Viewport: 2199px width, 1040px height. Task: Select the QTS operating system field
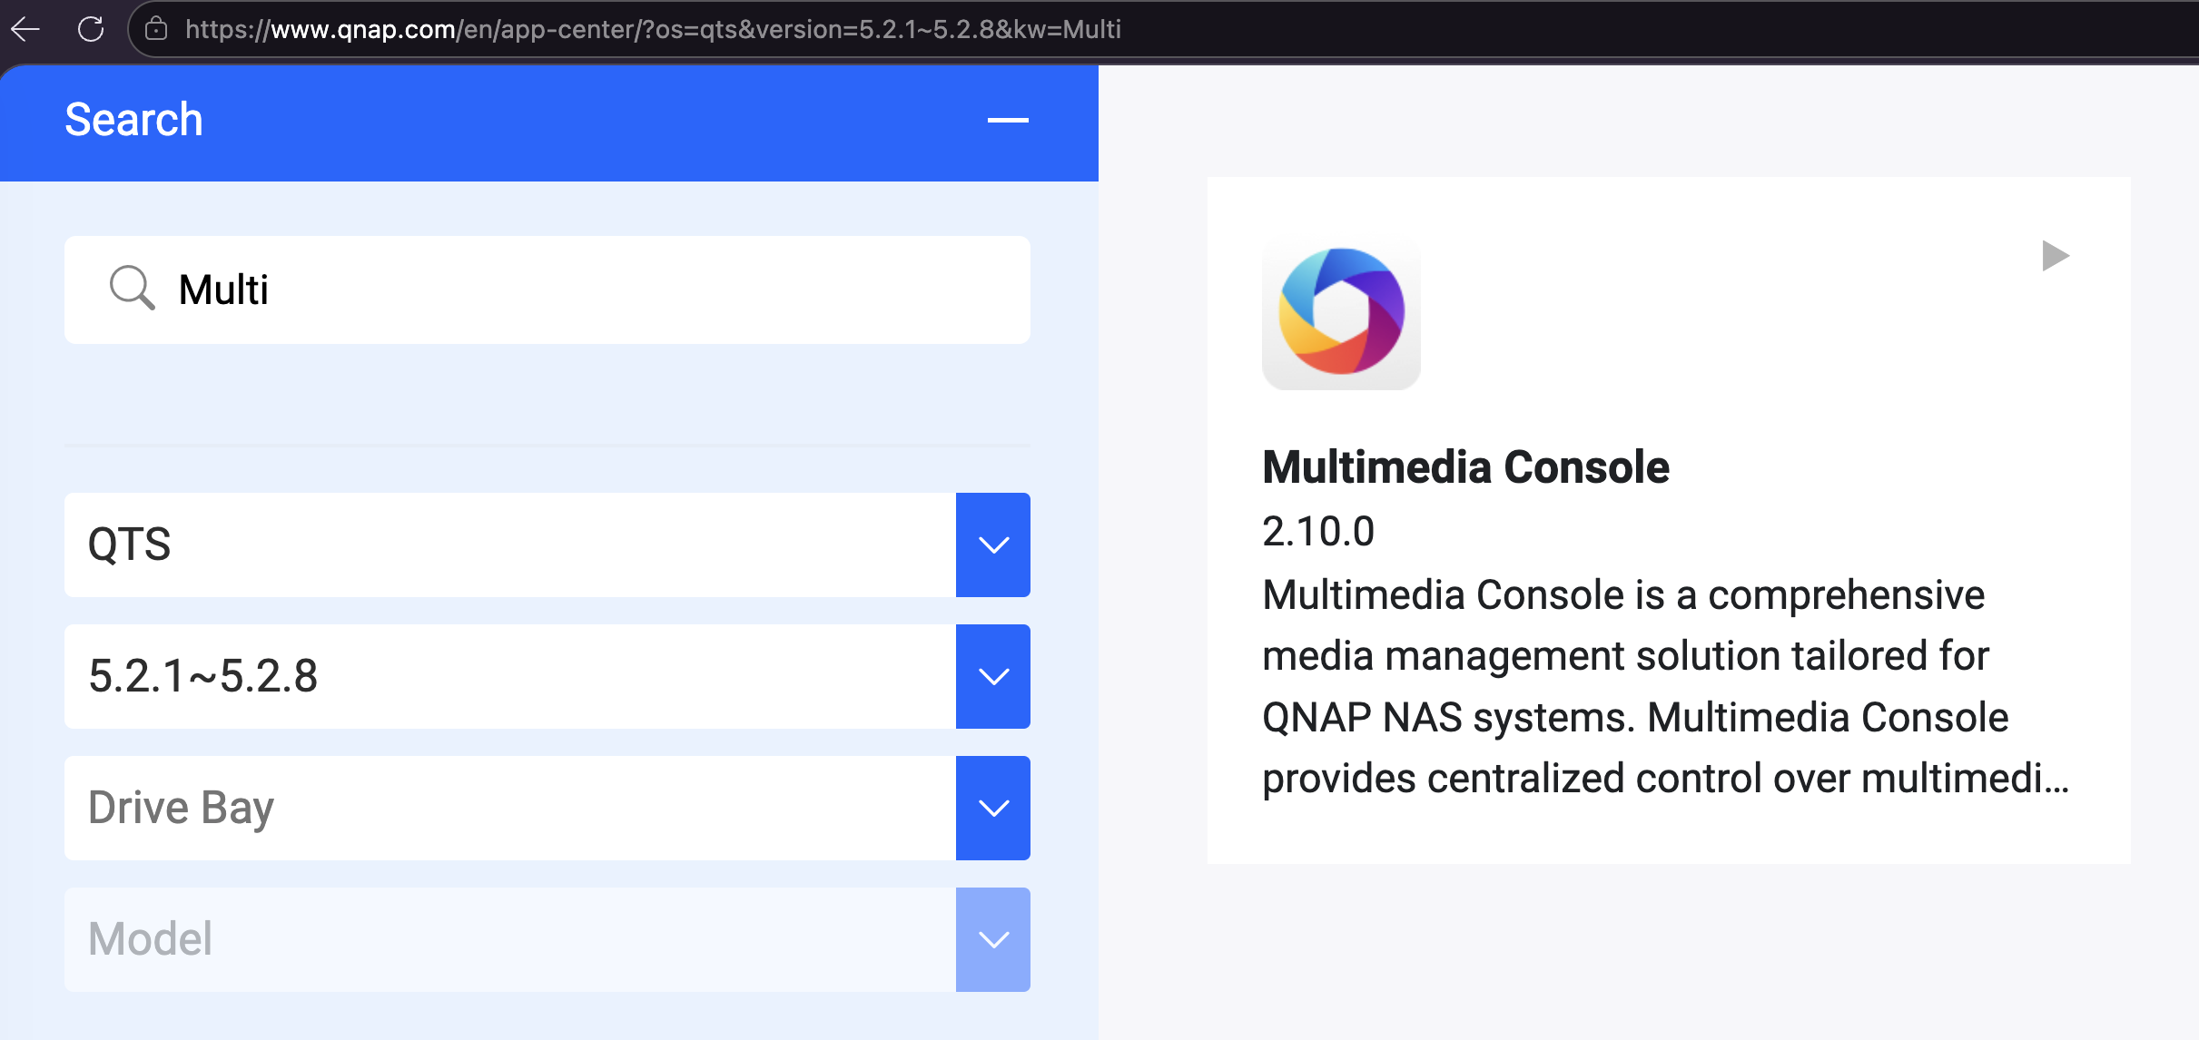508,545
